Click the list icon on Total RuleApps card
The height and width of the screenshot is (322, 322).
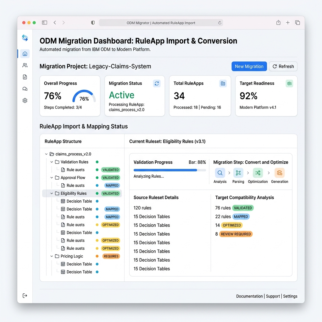click(223, 83)
